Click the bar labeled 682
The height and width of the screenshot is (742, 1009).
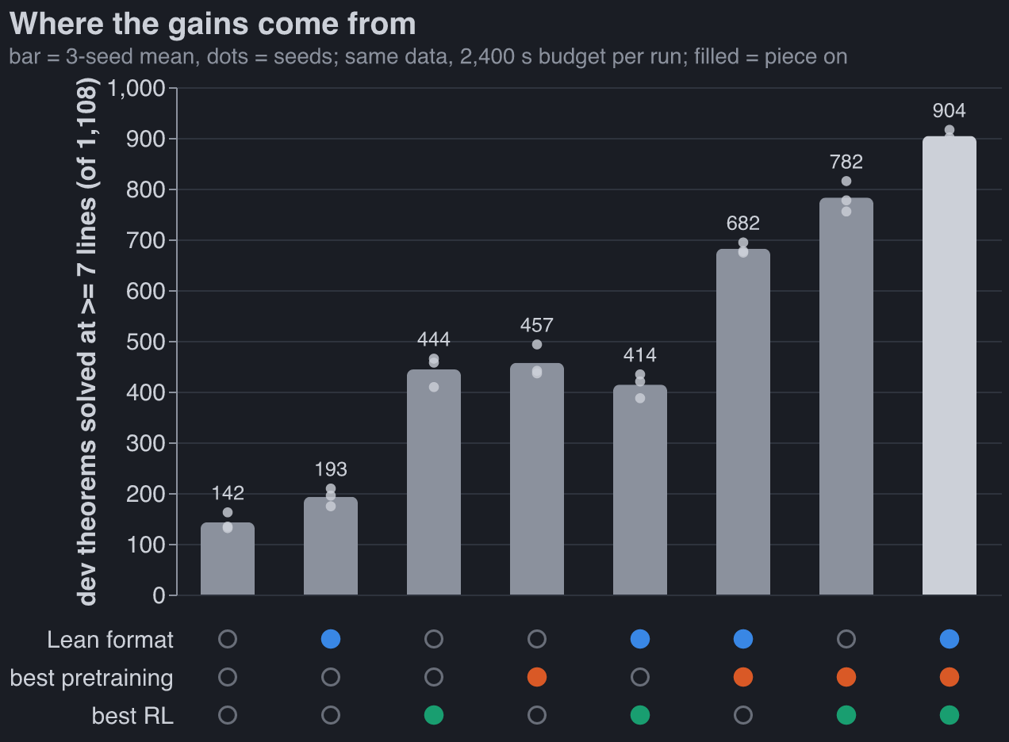point(743,422)
